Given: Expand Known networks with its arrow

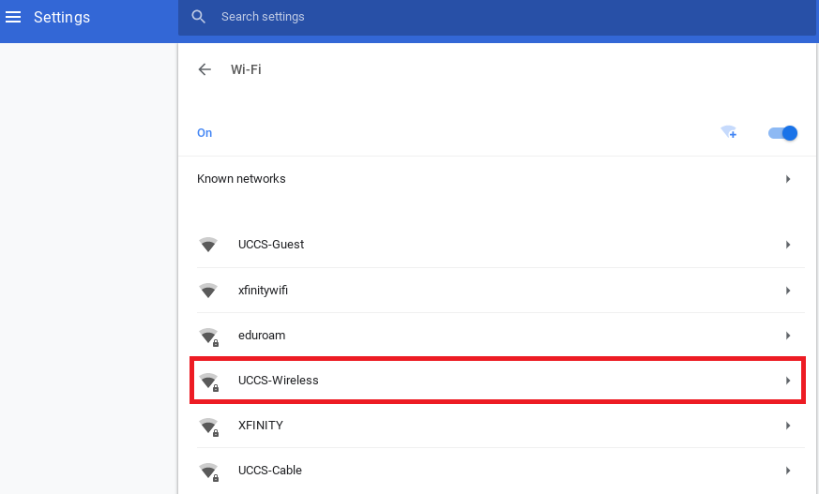Looking at the screenshot, I should (x=788, y=179).
